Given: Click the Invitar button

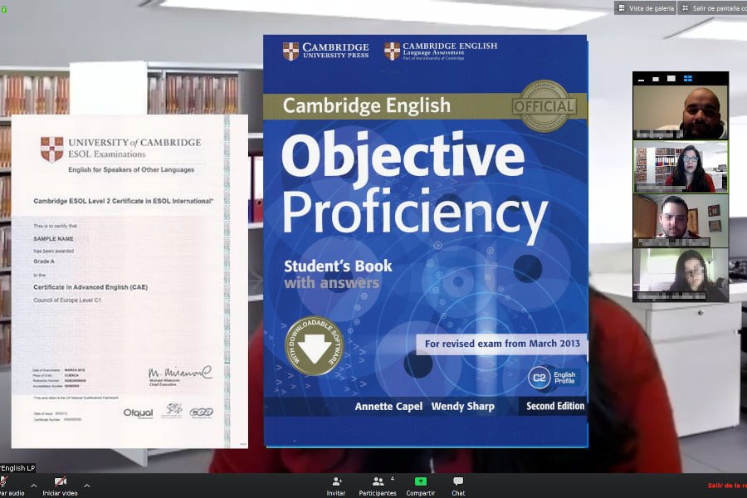Looking at the screenshot, I should pos(336,486).
